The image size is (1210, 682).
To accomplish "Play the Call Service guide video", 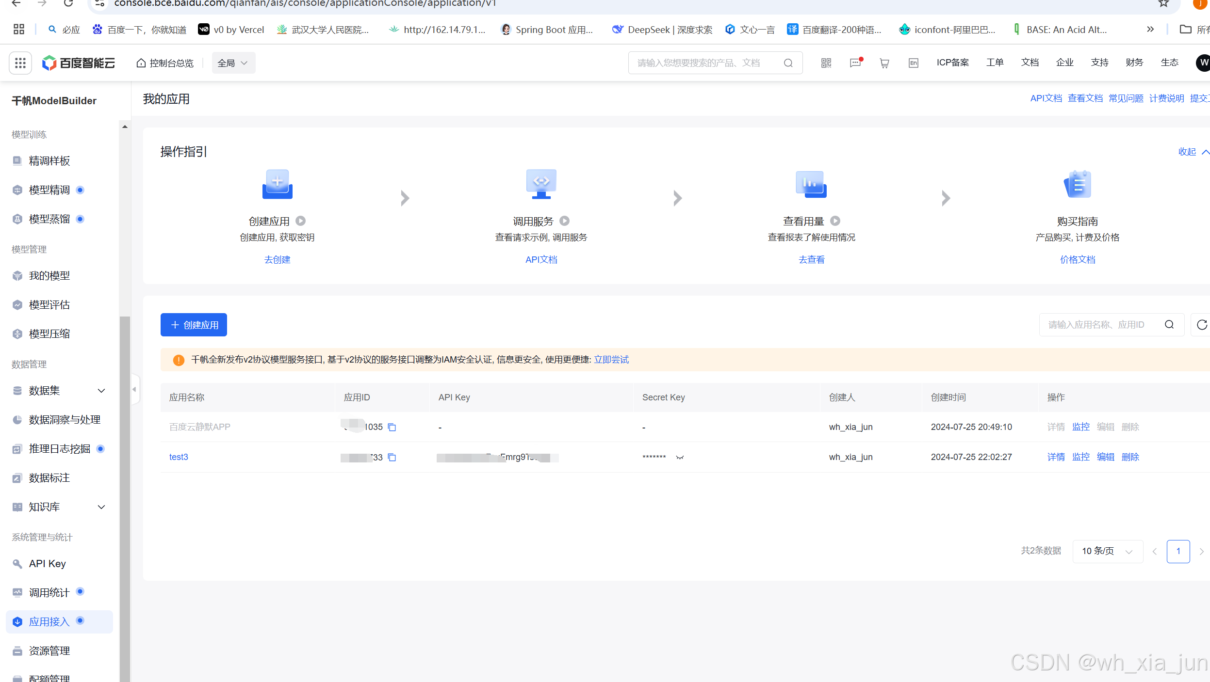I will click(x=565, y=221).
